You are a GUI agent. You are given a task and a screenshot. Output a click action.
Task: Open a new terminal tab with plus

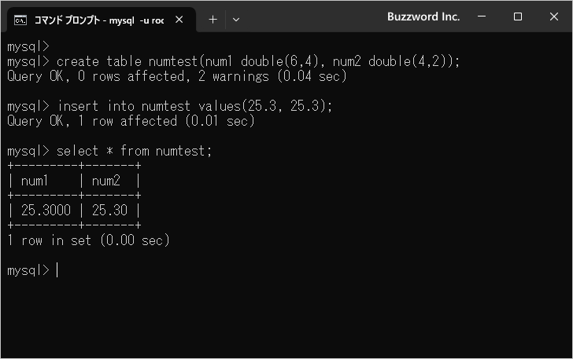[x=213, y=20]
